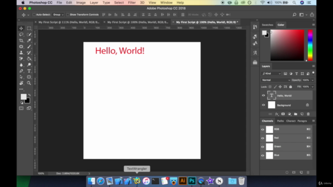Select the Eyedropper tool
The image size is (333, 187).
click(29, 41)
